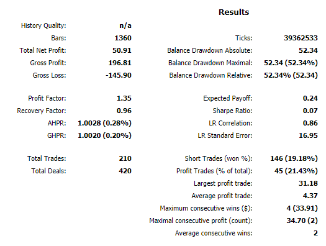This screenshot has height=246, width=326.
Task: Click the Gross Profit value 196.81
Action: (120, 63)
